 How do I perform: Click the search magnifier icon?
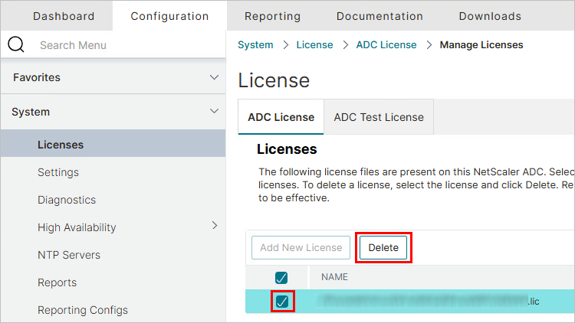pos(16,45)
